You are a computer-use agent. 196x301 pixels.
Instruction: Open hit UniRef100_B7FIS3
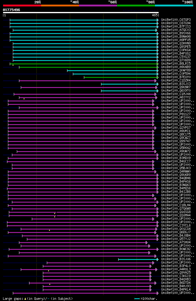[176, 26]
